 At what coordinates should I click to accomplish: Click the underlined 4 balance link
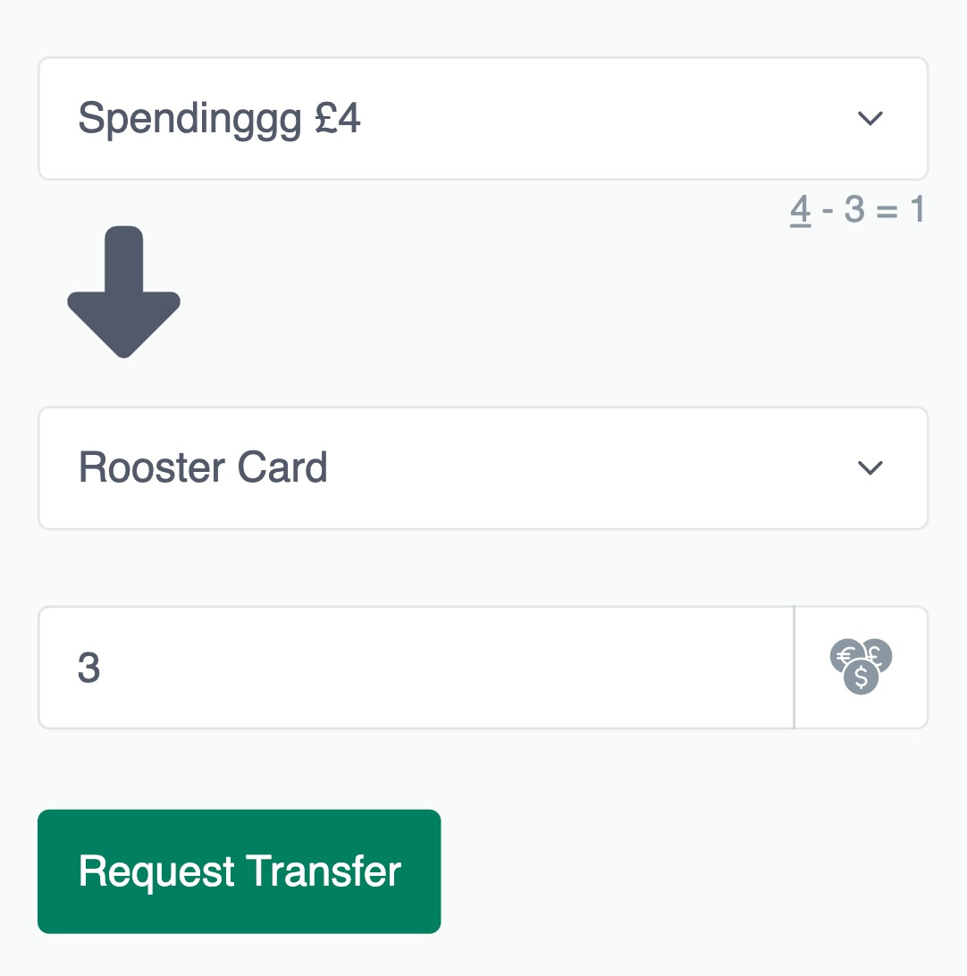800,210
